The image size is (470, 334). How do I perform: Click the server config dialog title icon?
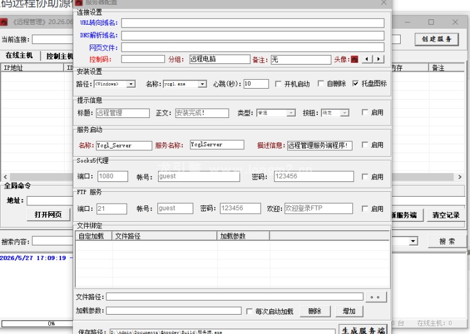[79, 3]
